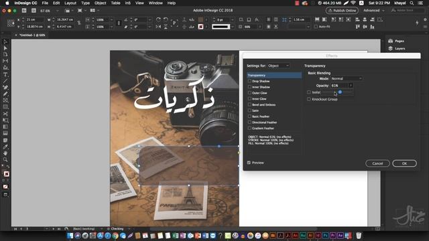Open the zoom level 67.6% dropdown

pos(57,11)
